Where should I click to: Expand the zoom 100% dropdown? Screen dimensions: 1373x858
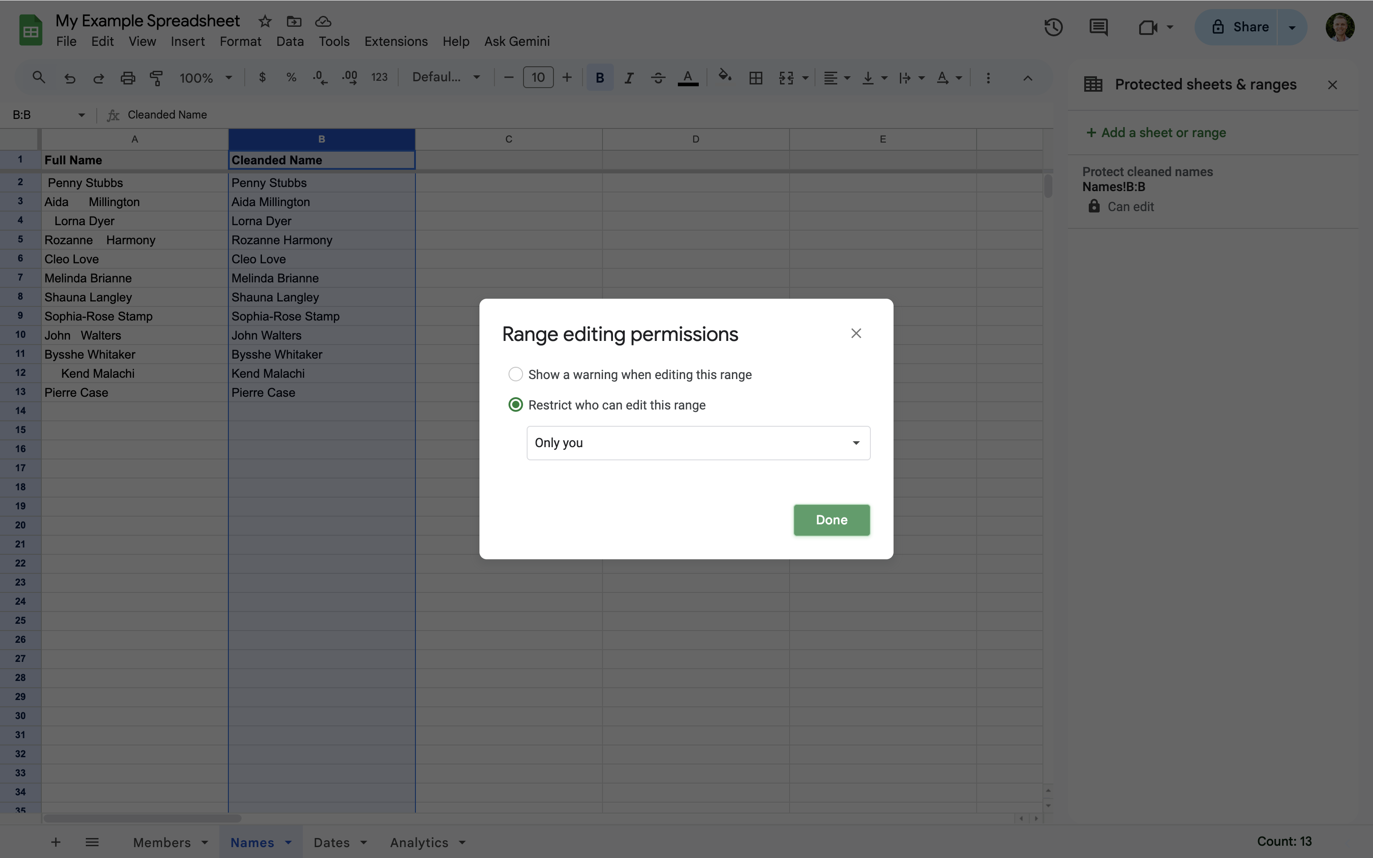(206, 78)
